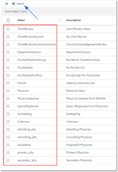Click the Insert button label
The width and height of the screenshot is (118, 172).
click(x=20, y=4)
